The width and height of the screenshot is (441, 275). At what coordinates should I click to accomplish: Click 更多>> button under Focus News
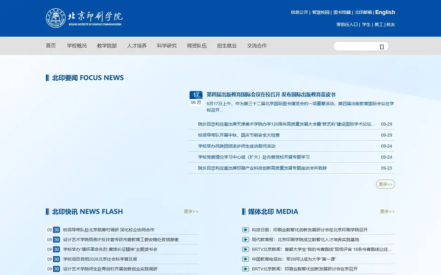(x=385, y=184)
